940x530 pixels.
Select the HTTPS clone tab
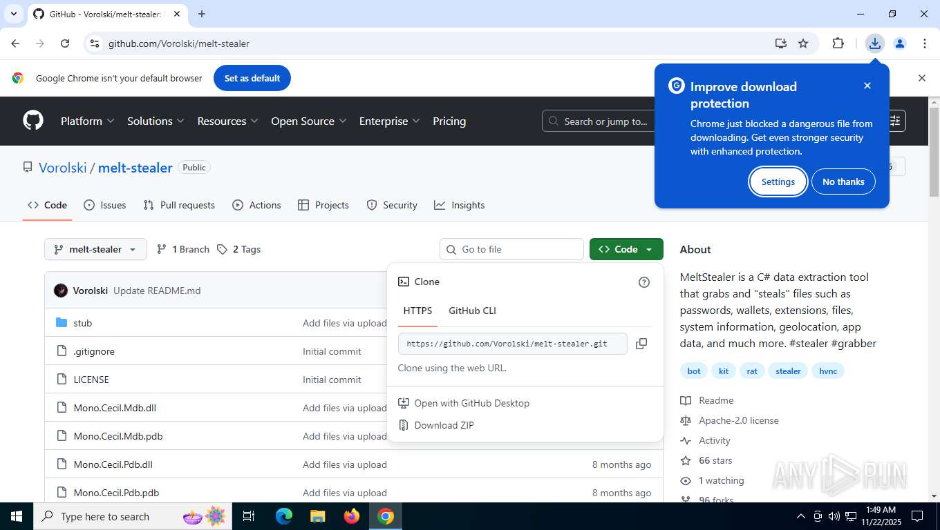click(x=417, y=311)
